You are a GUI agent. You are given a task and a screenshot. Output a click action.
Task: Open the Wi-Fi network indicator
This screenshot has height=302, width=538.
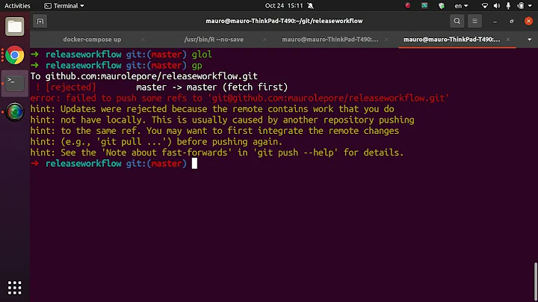click(484, 6)
